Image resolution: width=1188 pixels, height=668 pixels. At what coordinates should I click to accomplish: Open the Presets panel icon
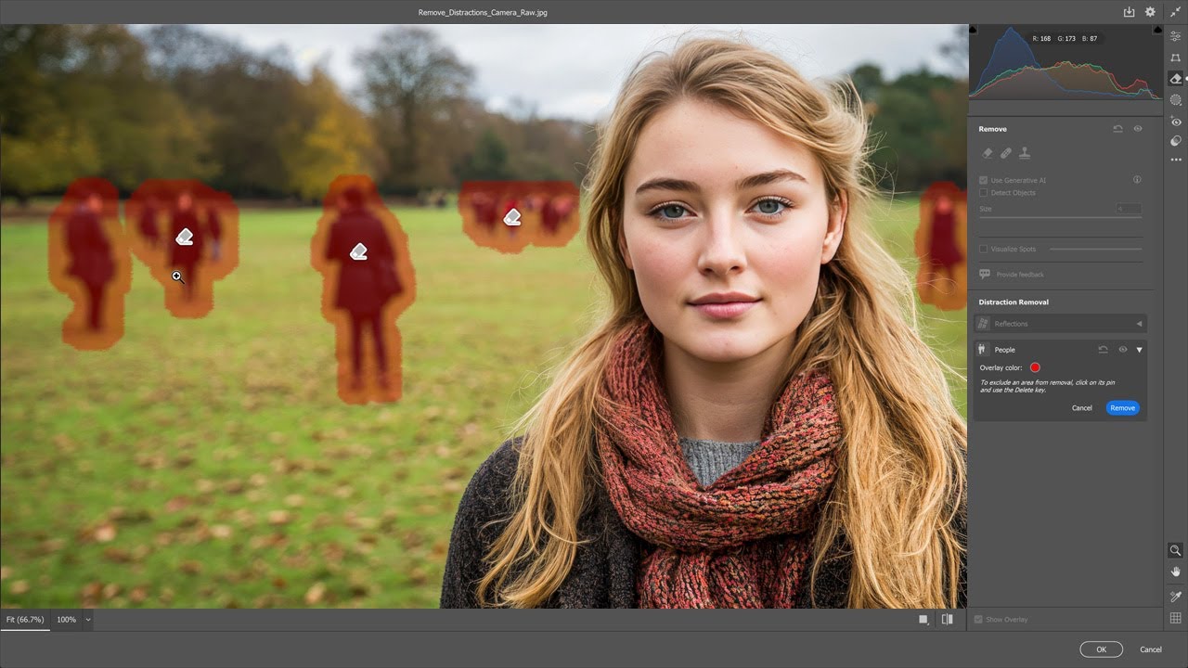(1176, 141)
